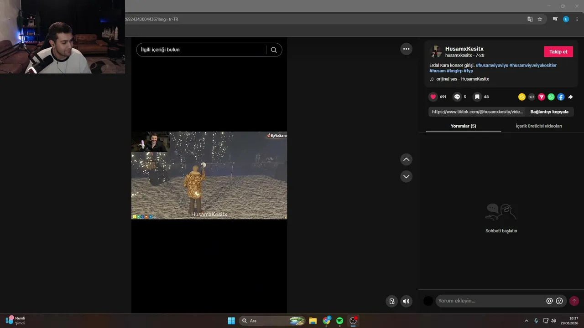Open the Chrome three-dot menu
This screenshot has height=328, width=584.
(577, 19)
